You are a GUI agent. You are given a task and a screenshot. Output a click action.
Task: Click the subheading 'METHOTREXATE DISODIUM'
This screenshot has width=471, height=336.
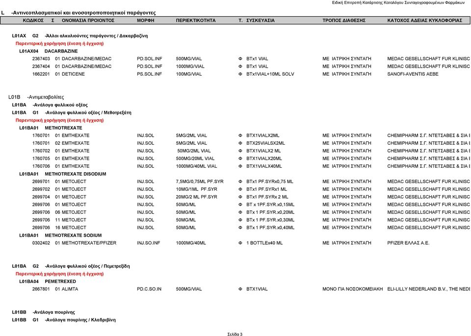click(x=76, y=174)
